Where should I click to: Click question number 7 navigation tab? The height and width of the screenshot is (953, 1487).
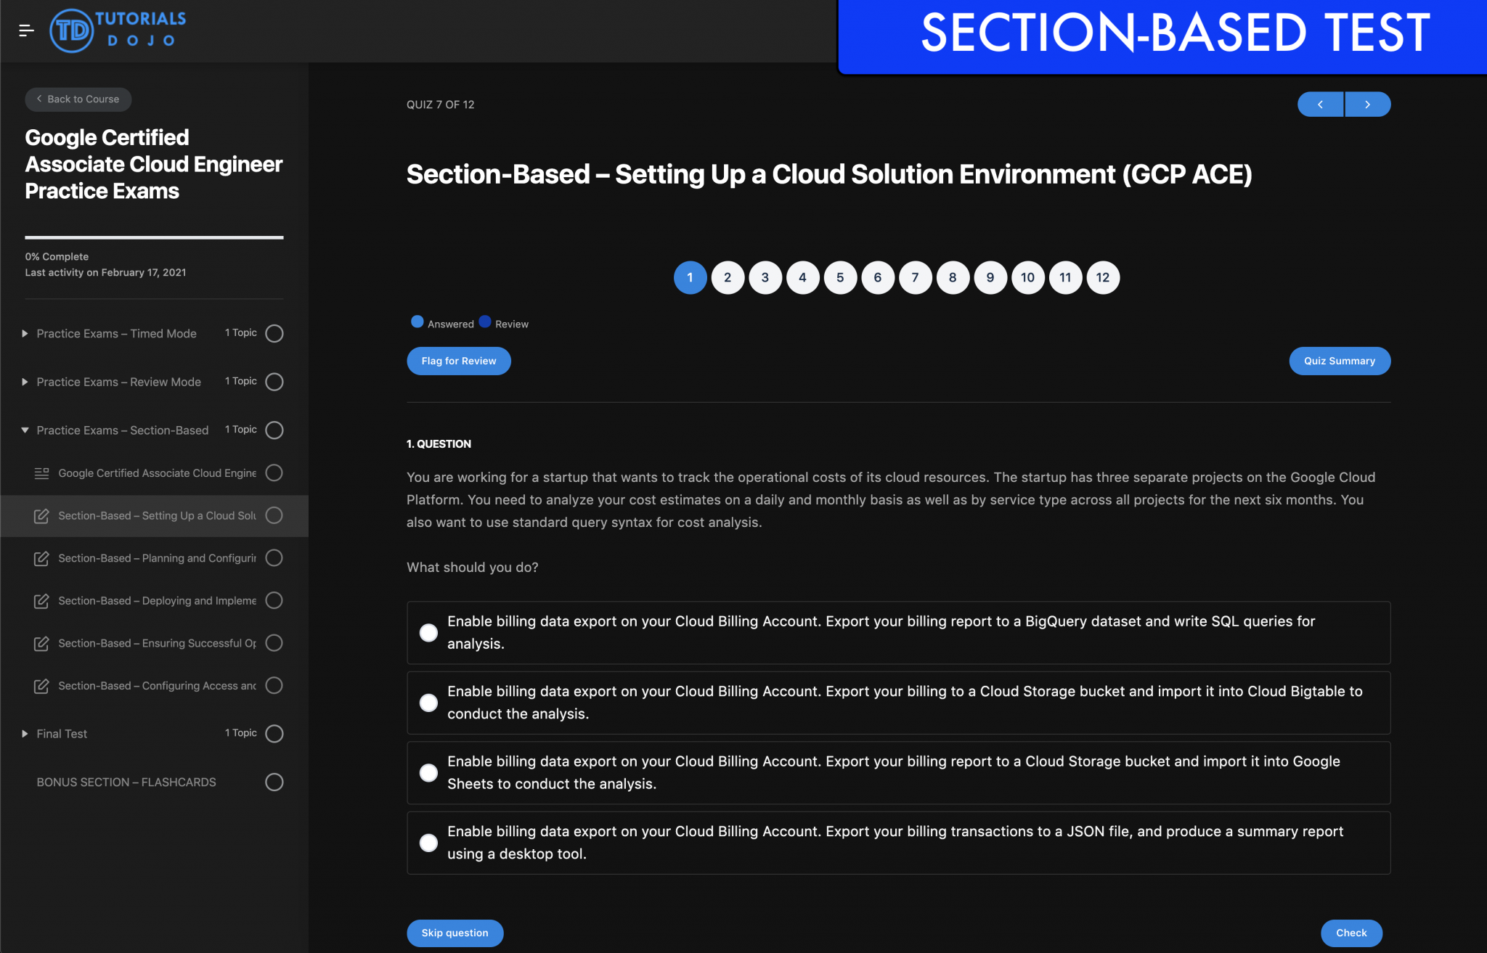[x=915, y=277]
